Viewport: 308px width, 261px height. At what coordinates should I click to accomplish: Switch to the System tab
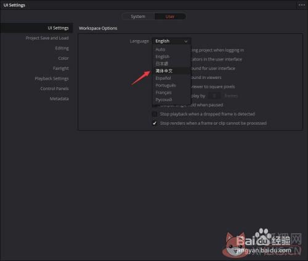click(x=138, y=17)
